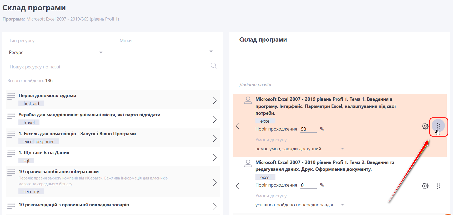This screenshot has height=215, width=453.
Task: Open settings gear for Тема 1 item
Action: [425, 126]
